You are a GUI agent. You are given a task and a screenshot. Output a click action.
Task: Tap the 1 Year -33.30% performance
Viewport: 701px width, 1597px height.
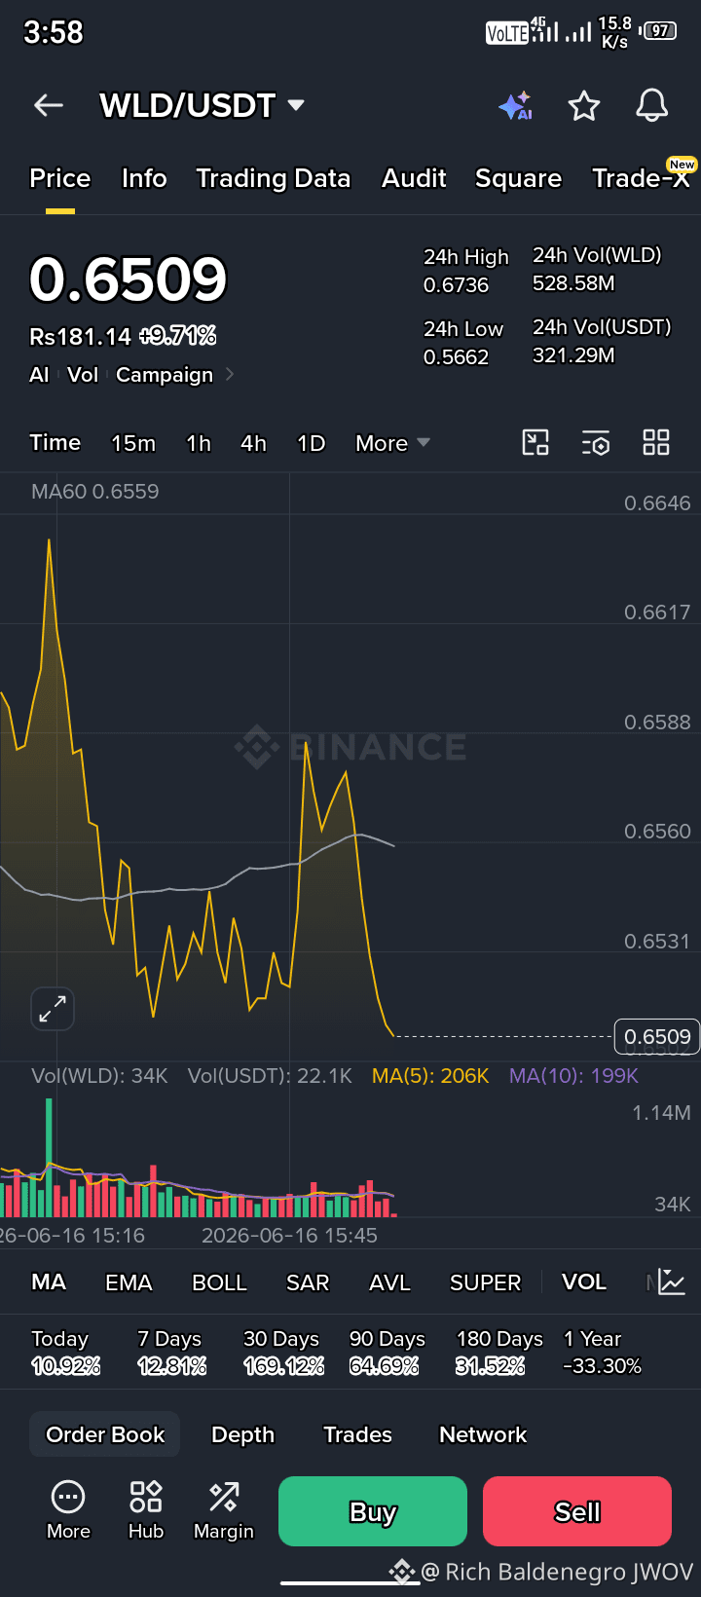tap(602, 1353)
